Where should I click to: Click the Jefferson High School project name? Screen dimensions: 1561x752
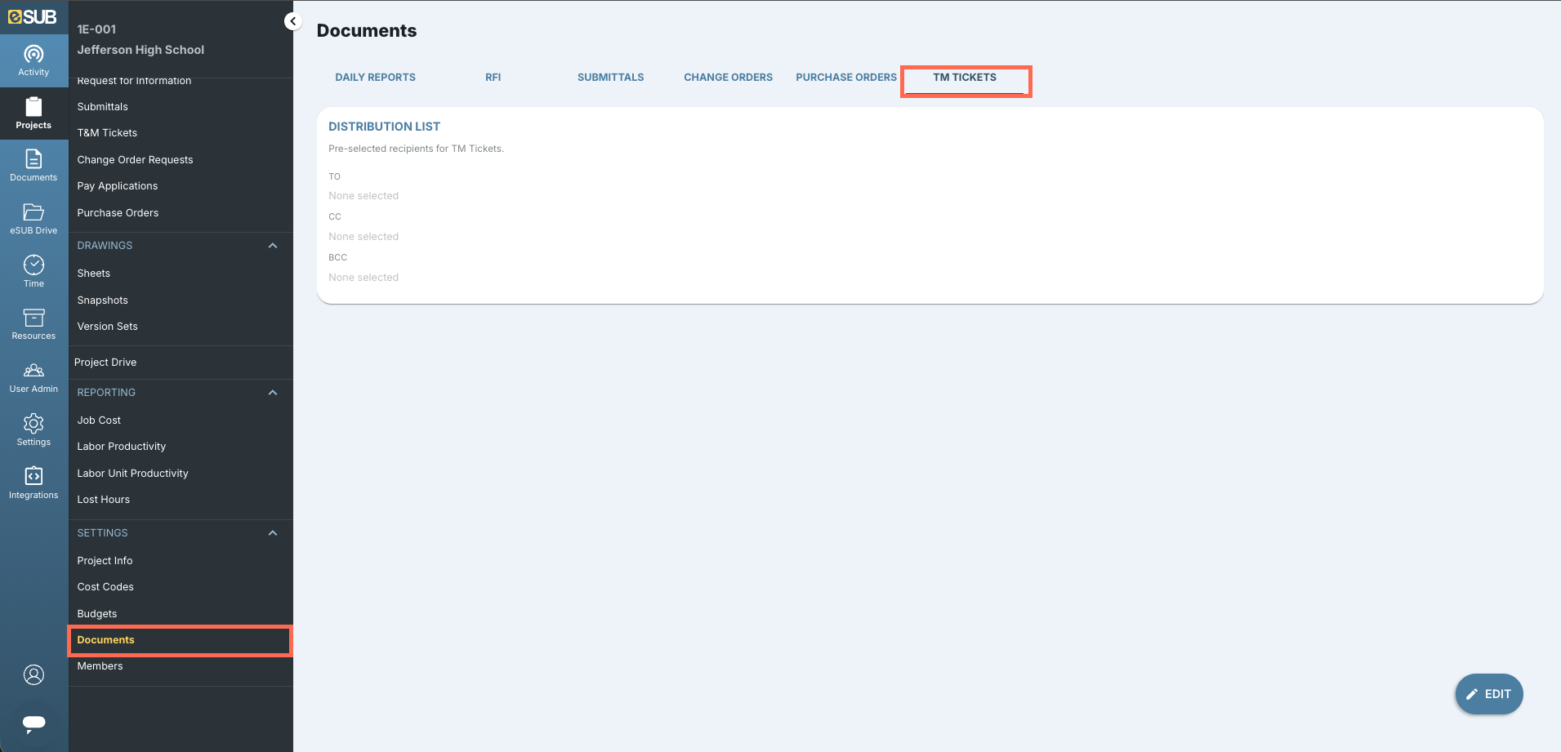pyautogui.click(x=140, y=50)
